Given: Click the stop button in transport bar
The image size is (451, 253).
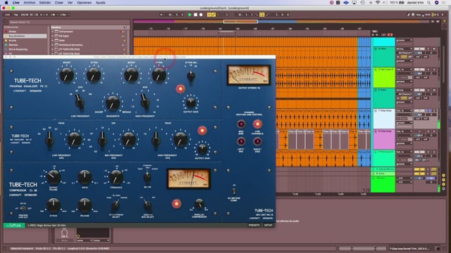Looking at the screenshot, I should click(x=196, y=15).
